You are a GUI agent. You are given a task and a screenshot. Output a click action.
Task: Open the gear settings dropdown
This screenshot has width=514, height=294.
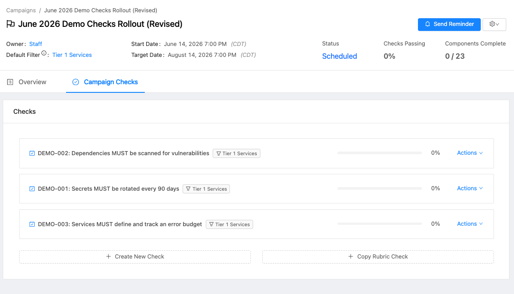tap(494, 24)
